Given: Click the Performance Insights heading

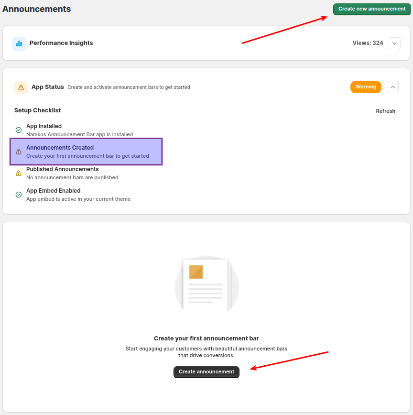Looking at the screenshot, I should 61,43.
